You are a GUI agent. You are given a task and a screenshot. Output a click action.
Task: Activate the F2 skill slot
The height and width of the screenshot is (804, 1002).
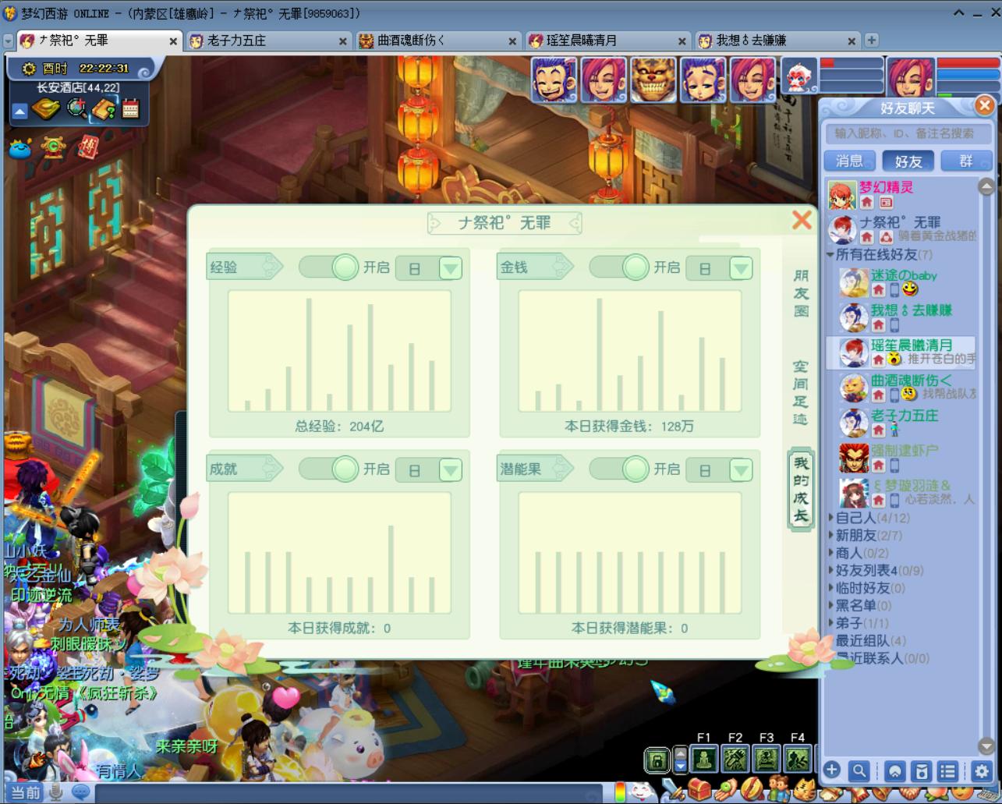click(x=735, y=759)
